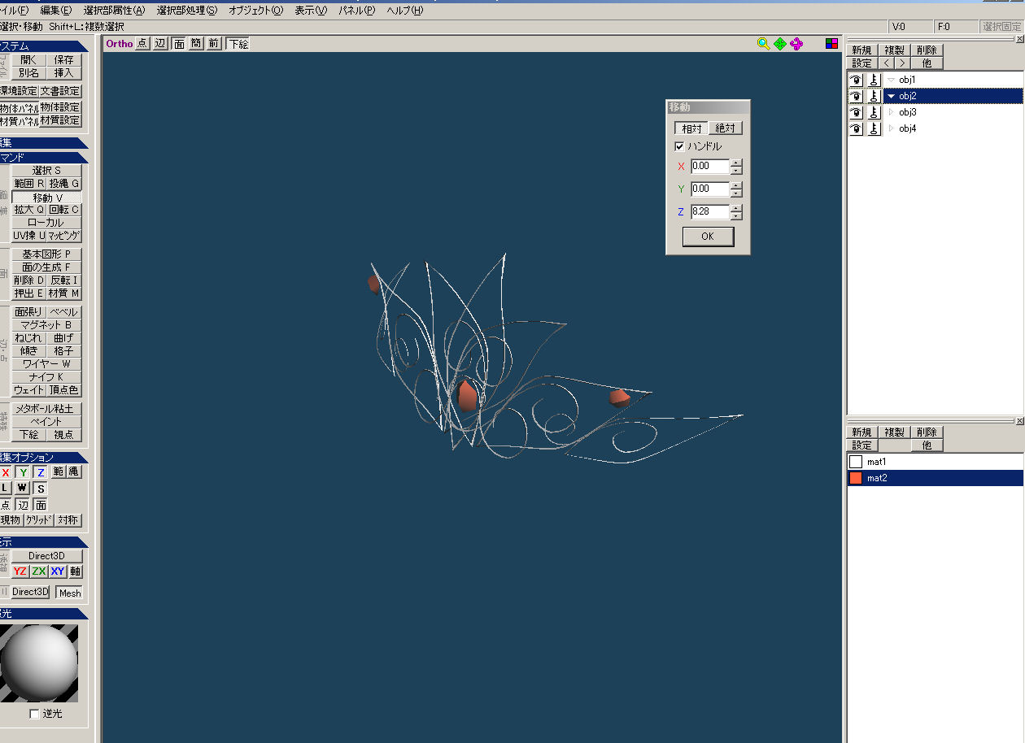Open the オブジェクト(O) menu

click(255, 11)
